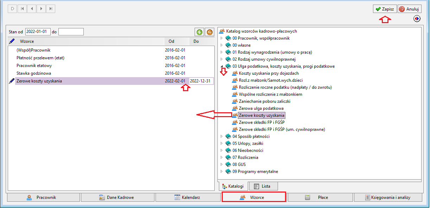Switch to the Lista tab

(x=263, y=186)
